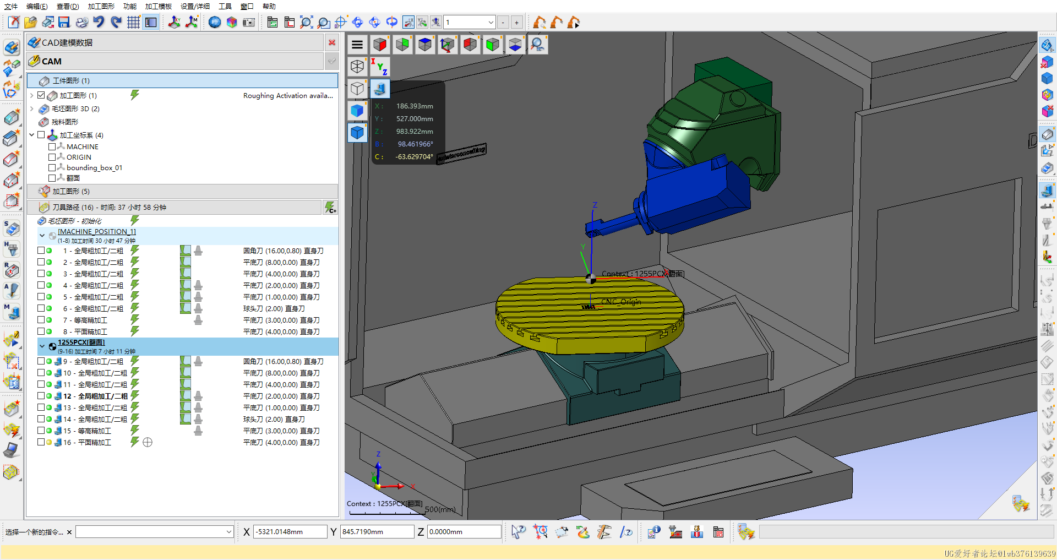This screenshot has height=560, width=1057.
Task: Check the checkbox for operation 8 平面精加工
Action: (41, 331)
